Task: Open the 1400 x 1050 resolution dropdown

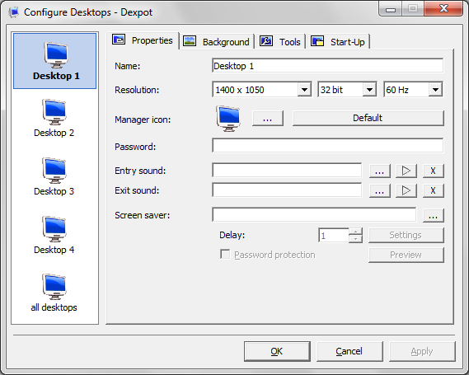Action: [304, 89]
